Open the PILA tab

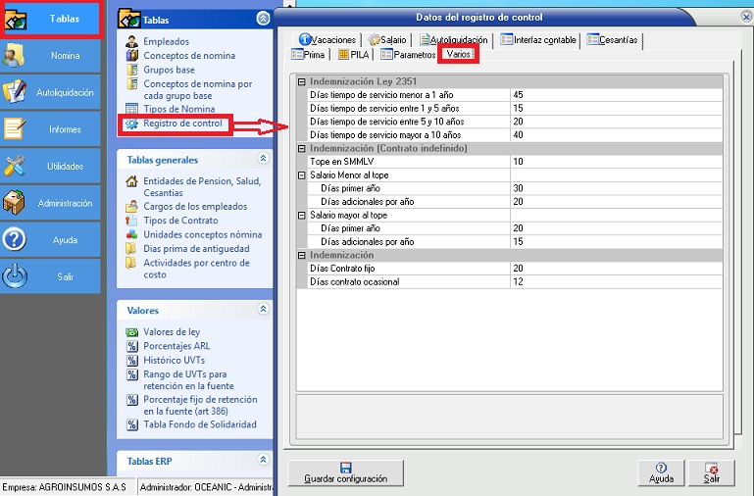pyautogui.click(x=354, y=55)
